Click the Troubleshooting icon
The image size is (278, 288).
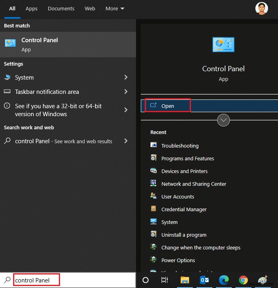[154, 145]
